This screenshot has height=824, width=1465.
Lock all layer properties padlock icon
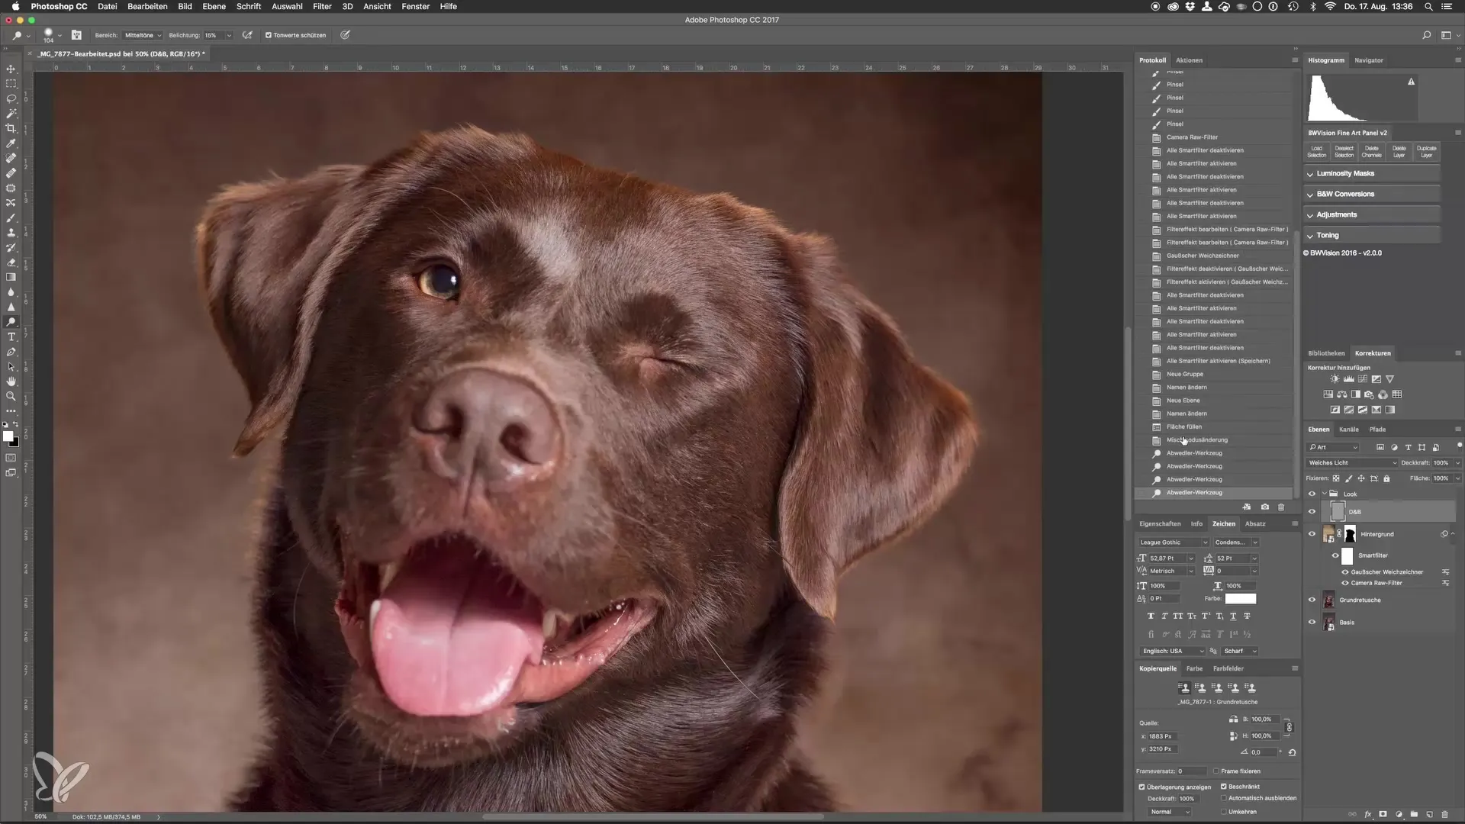(x=1386, y=478)
